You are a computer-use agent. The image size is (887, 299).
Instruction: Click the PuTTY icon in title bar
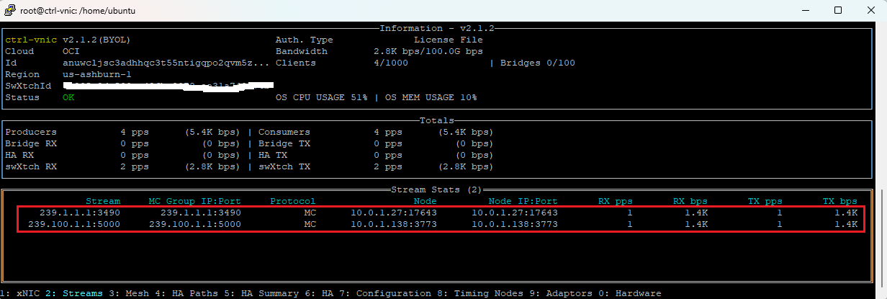(9, 10)
